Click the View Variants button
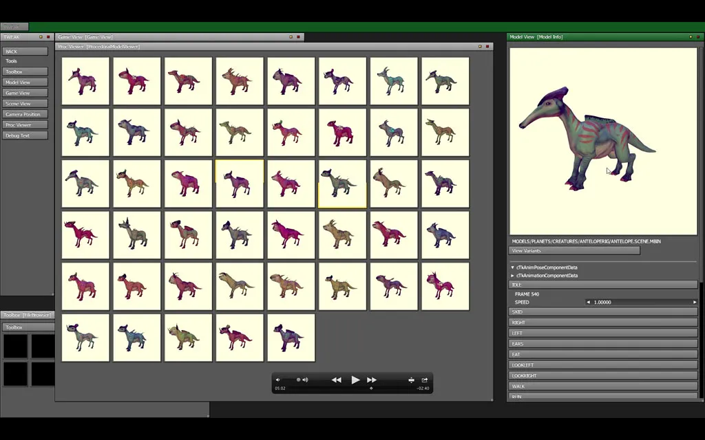The image size is (705, 440). 574,251
